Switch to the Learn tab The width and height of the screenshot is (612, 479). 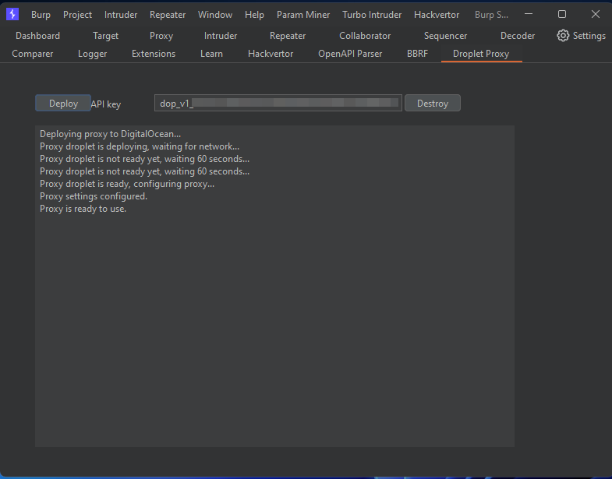(x=211, y=54)
